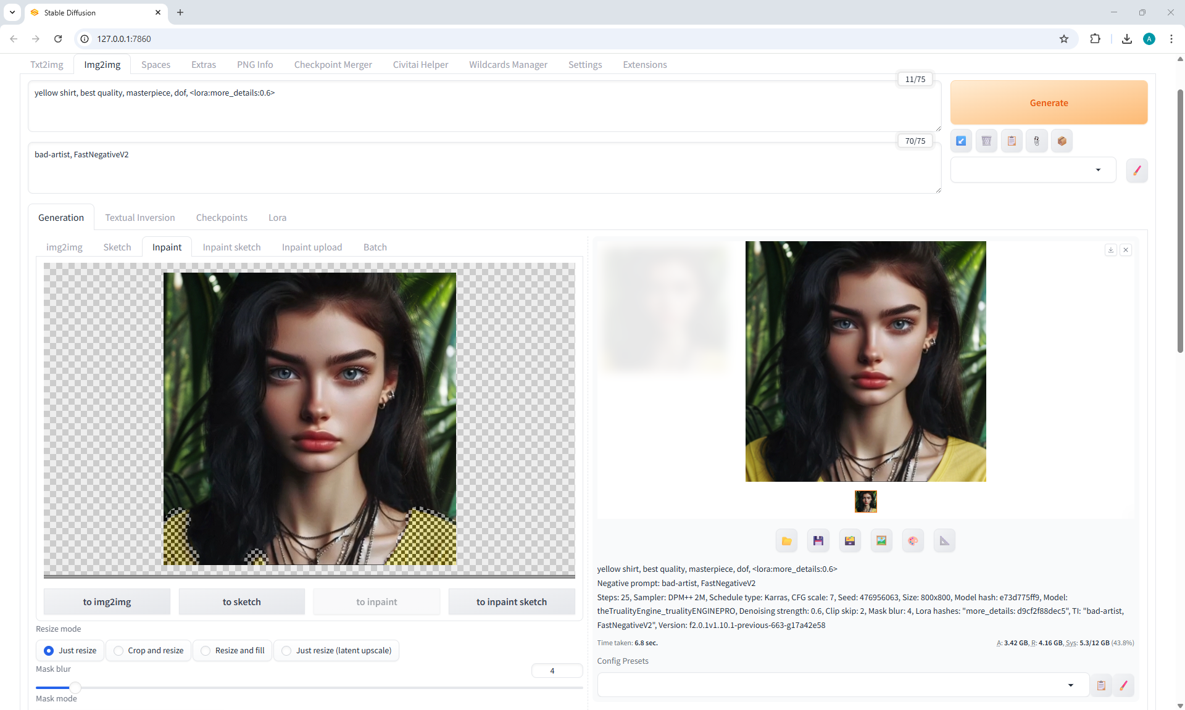Select the Resize and fill option
This screenshot has width=1185, height=710.
[x=233, y=651]
